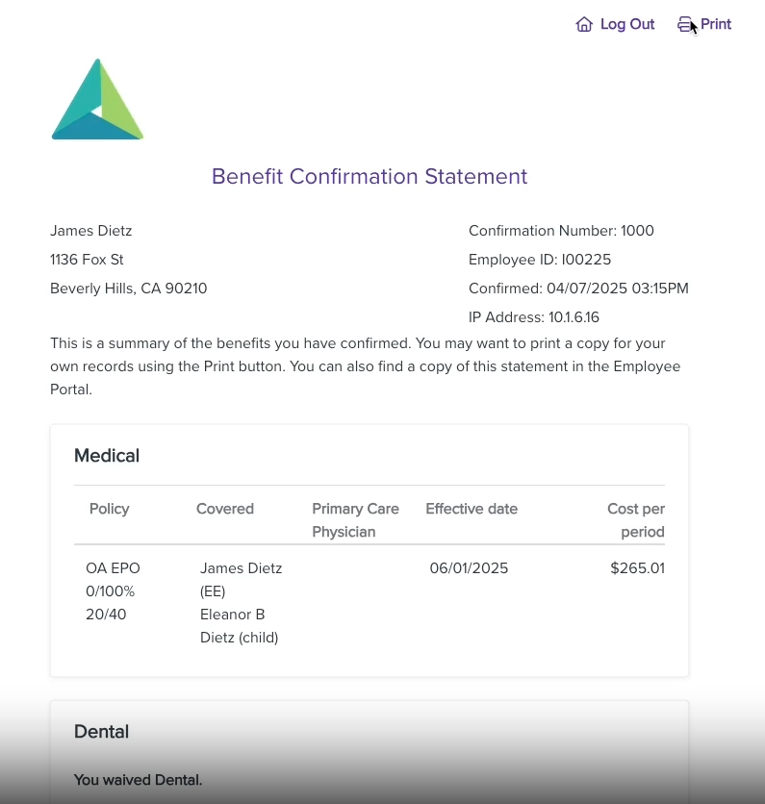The height and width of the screenshot is (804, 765).
Task: Click the Dental section heading
Action: (101, 731)
